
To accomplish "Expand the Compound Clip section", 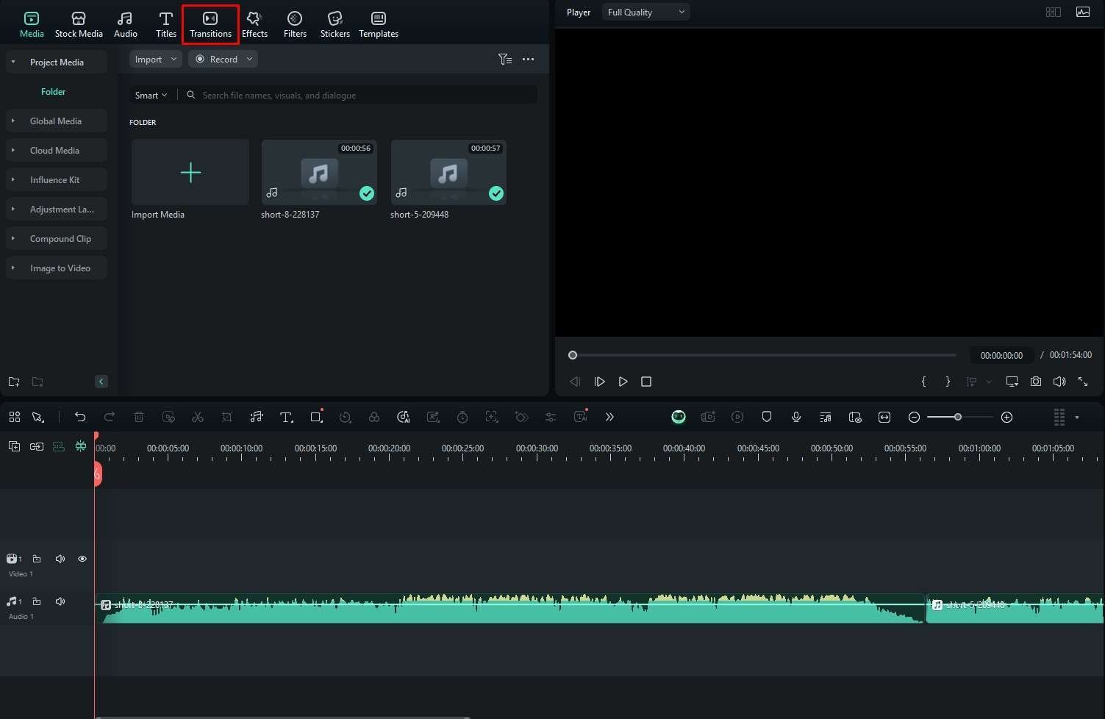I will pos(13,238).
